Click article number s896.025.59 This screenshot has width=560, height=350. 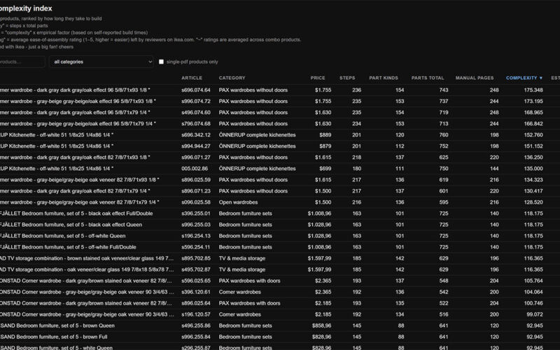(x=196, y=180)
